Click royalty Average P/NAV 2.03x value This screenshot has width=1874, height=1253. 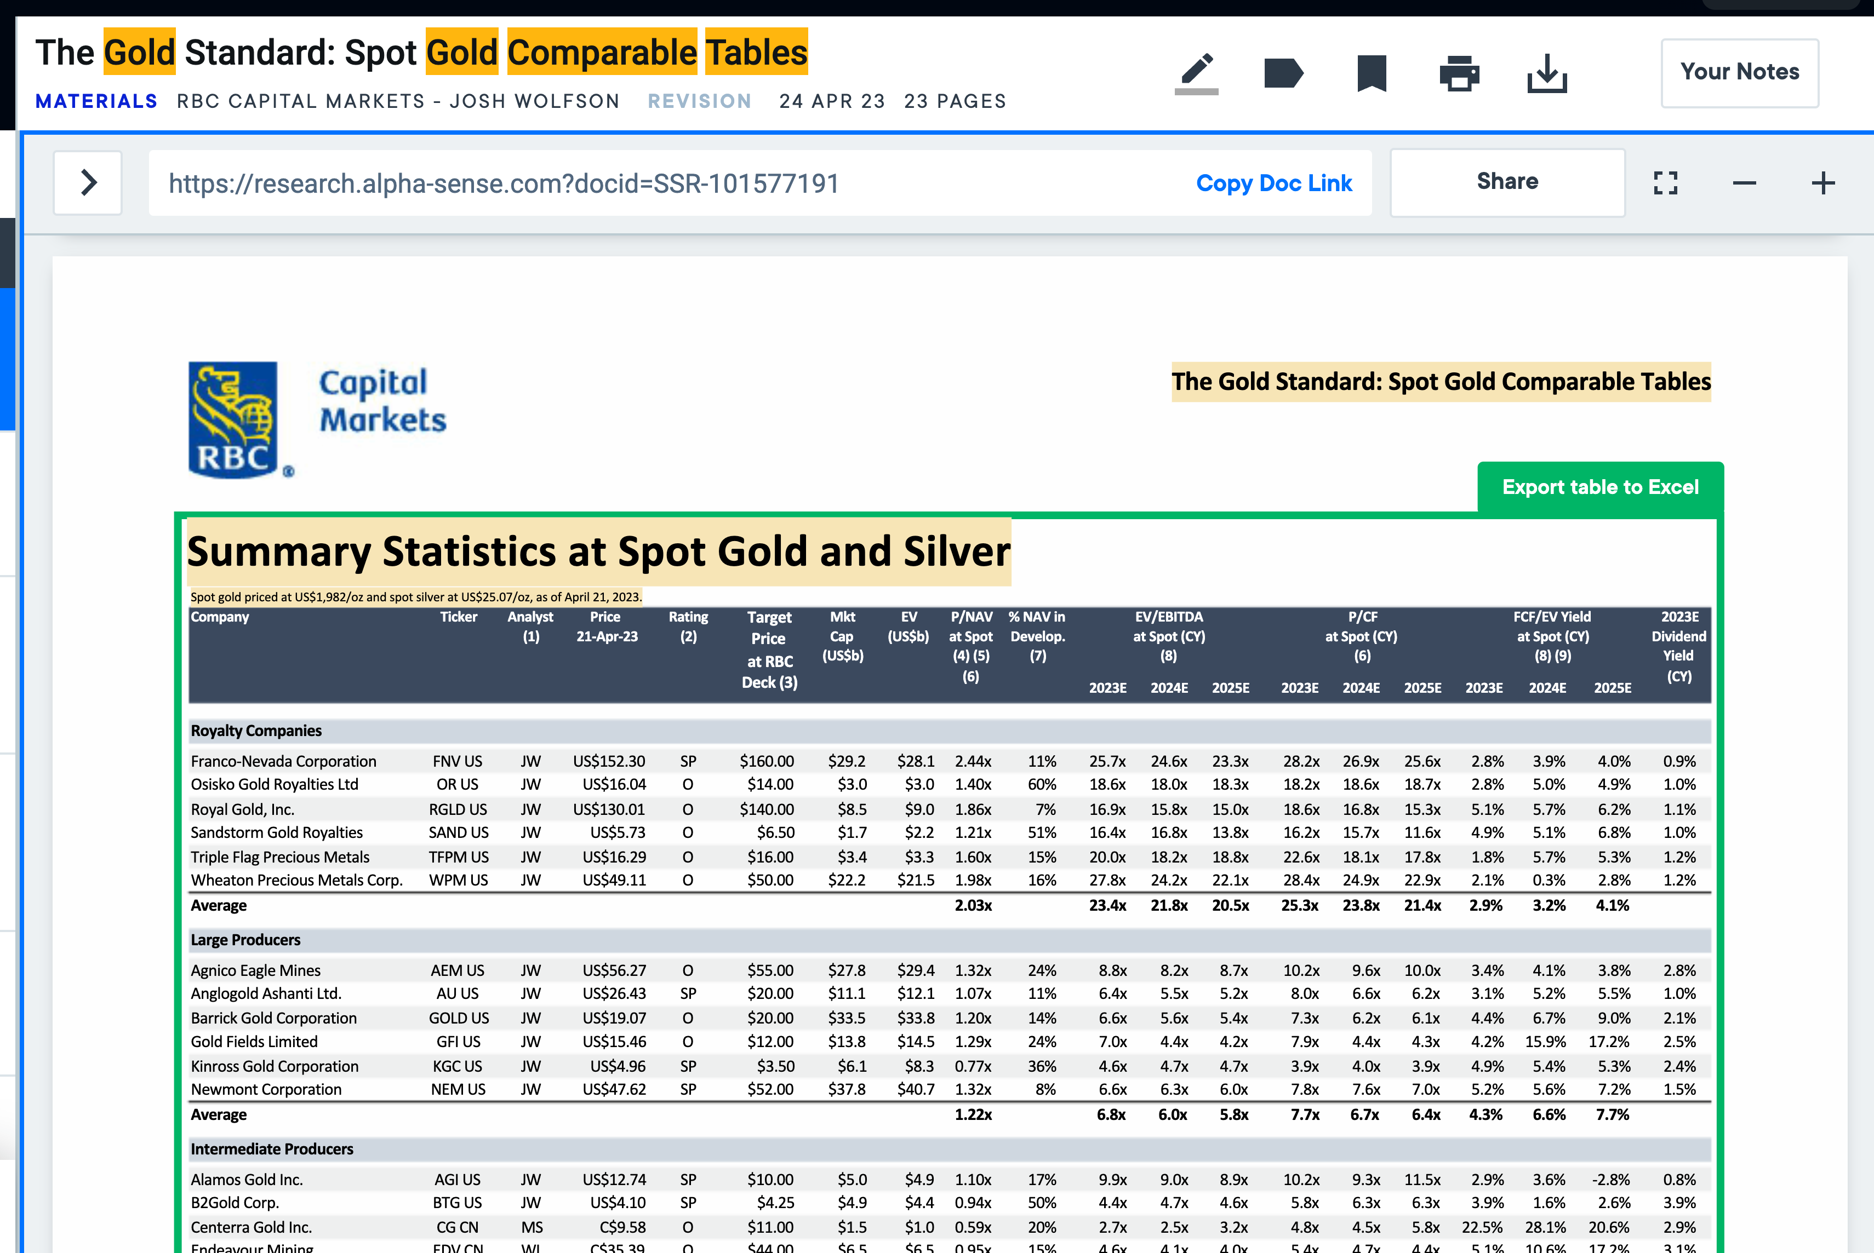[x=973, y=905]
